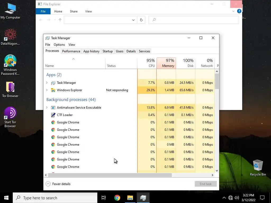Open the Recycle Bin

[x=258, y=168]
